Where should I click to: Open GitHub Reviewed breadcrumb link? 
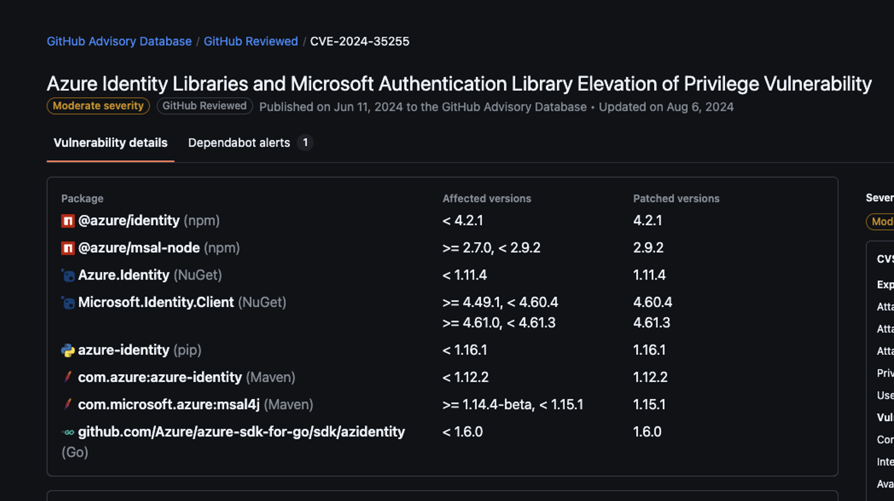(x=251, y=41)
